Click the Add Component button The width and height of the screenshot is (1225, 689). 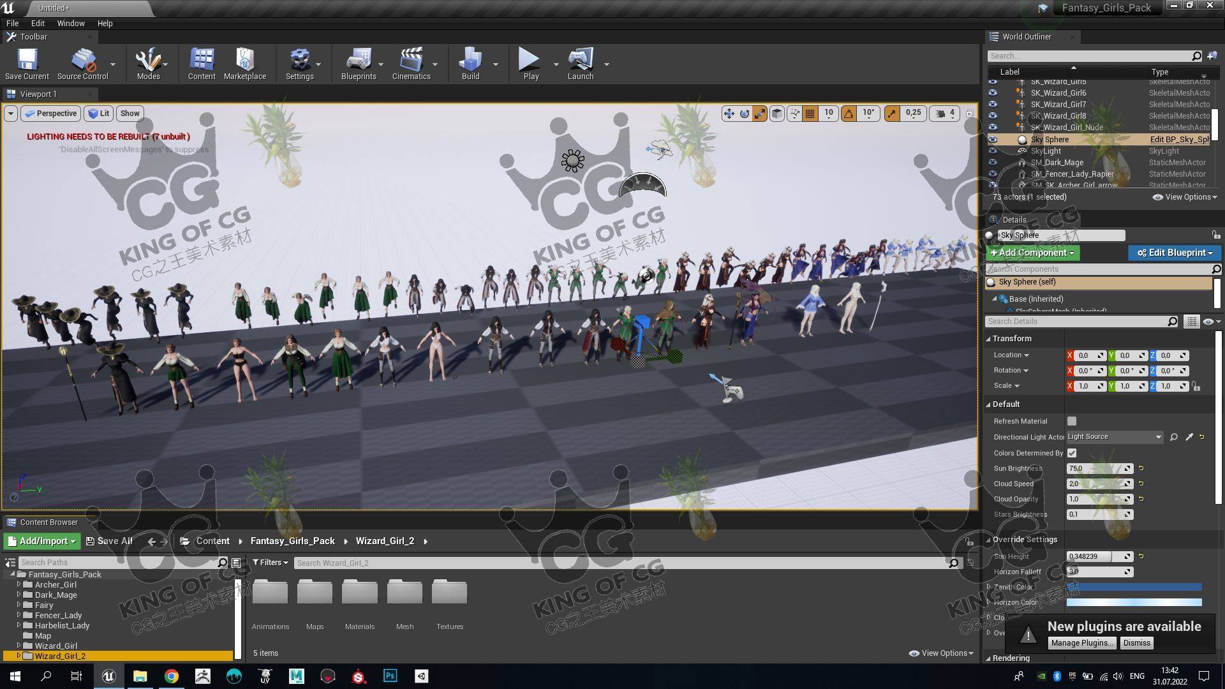(1032, 253)
